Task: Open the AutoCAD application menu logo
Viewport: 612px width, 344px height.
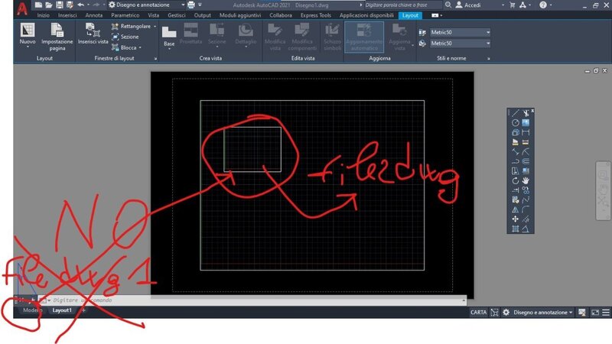Action: (22, 8)
